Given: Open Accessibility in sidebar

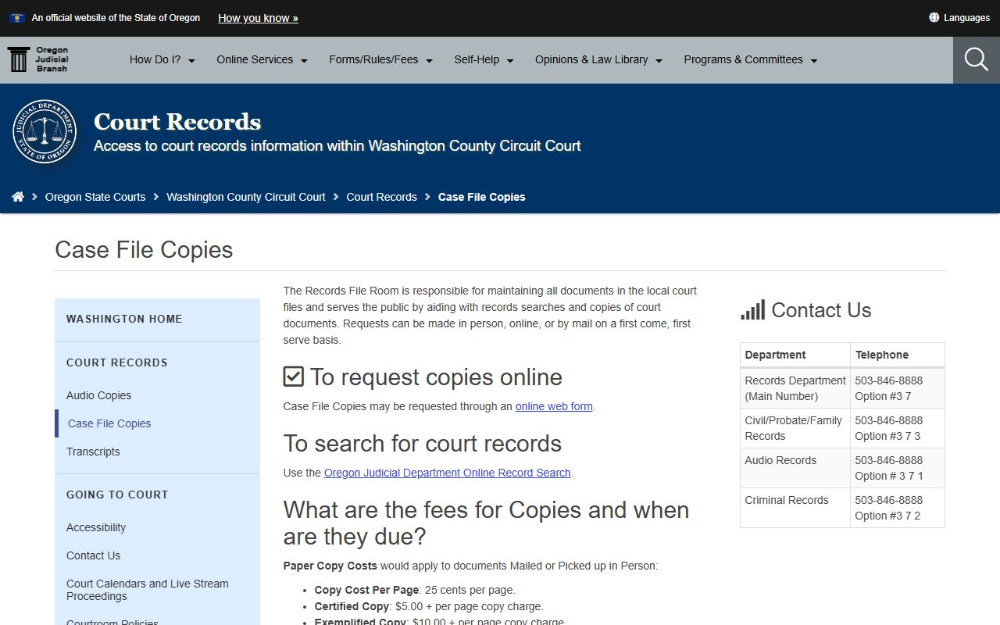Looking at the screenshot, I should point(96,527).
